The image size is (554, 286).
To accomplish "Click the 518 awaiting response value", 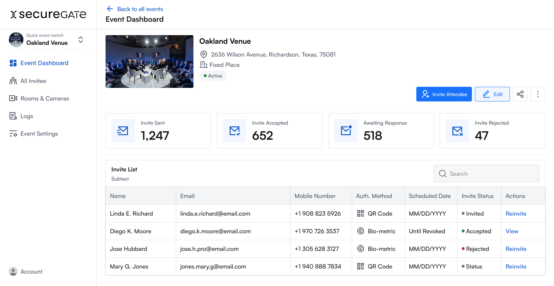I will pos(373,136).
